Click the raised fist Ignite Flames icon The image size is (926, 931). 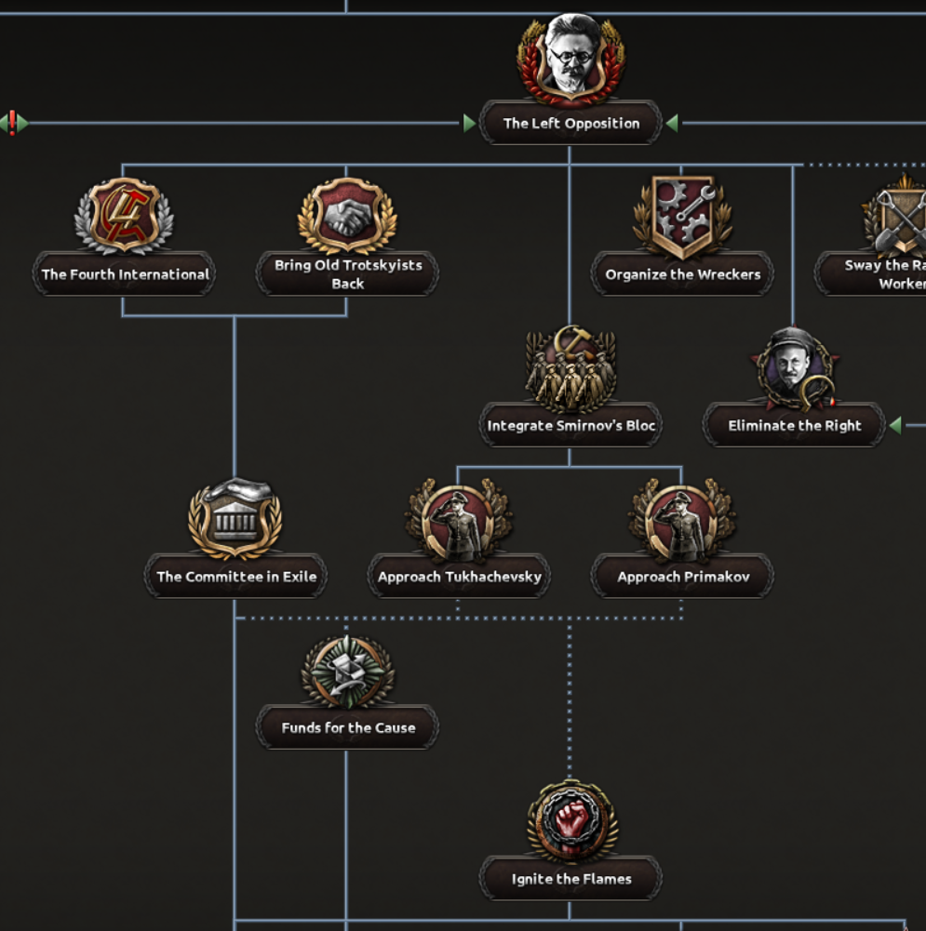pos(572,822)
